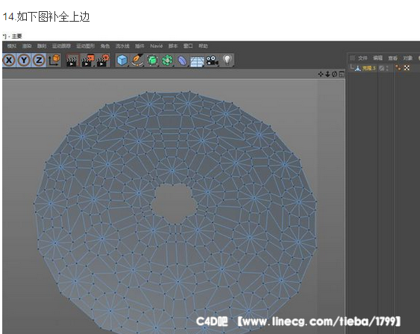Add a cube primitive object
The height and width of the screenshot is (334, 420).
(x=122, y=60)
